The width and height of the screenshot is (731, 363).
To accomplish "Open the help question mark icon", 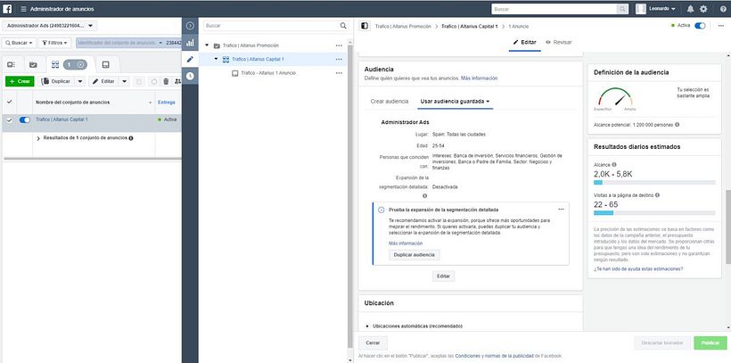I will tap(723, 9).
